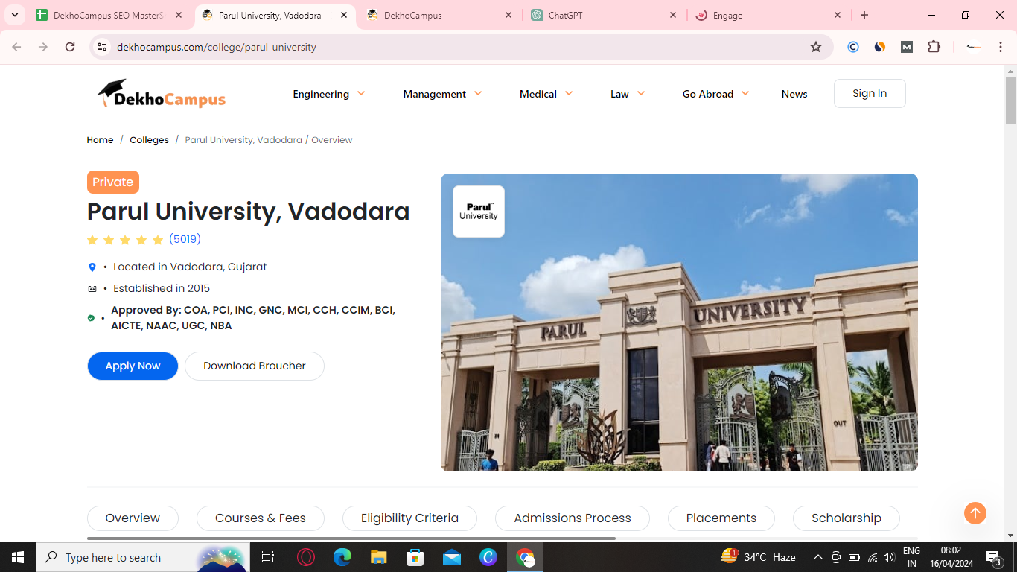Click the page vertical scrollbar thumb
The width and height of the screenshot is (1017, 572).
pos(1010,101)
